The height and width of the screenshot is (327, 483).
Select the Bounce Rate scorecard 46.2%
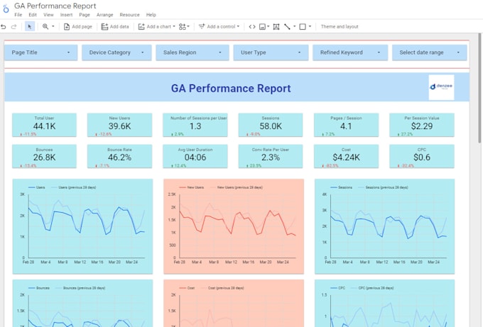coord(119,156)
